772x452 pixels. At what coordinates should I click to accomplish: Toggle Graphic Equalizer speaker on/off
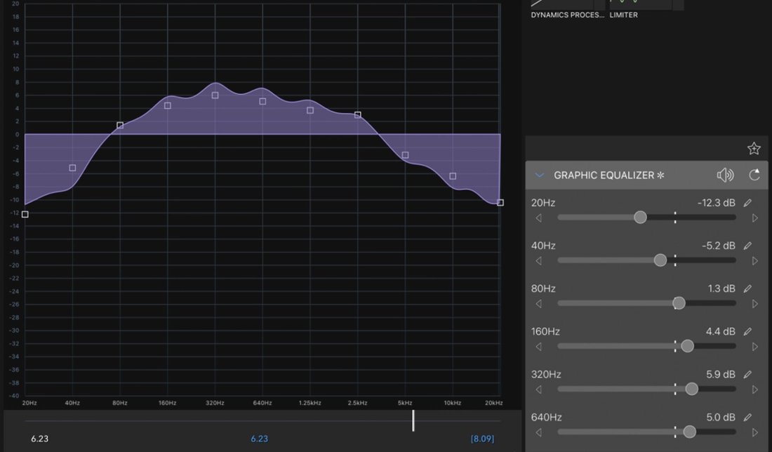pyautogui.click(x=725, y=175)
